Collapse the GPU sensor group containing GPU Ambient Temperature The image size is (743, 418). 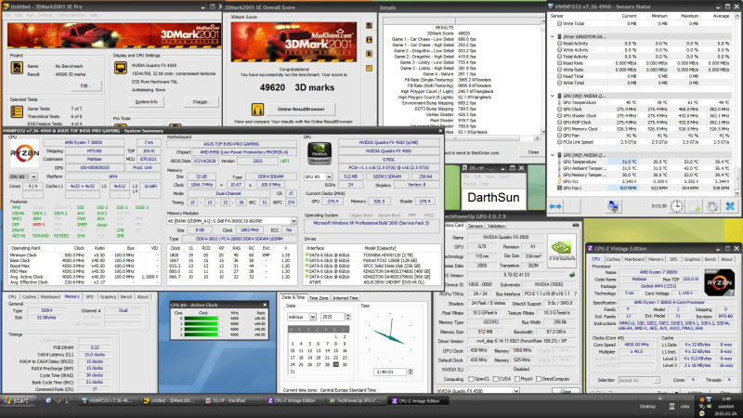click(553, 155)
